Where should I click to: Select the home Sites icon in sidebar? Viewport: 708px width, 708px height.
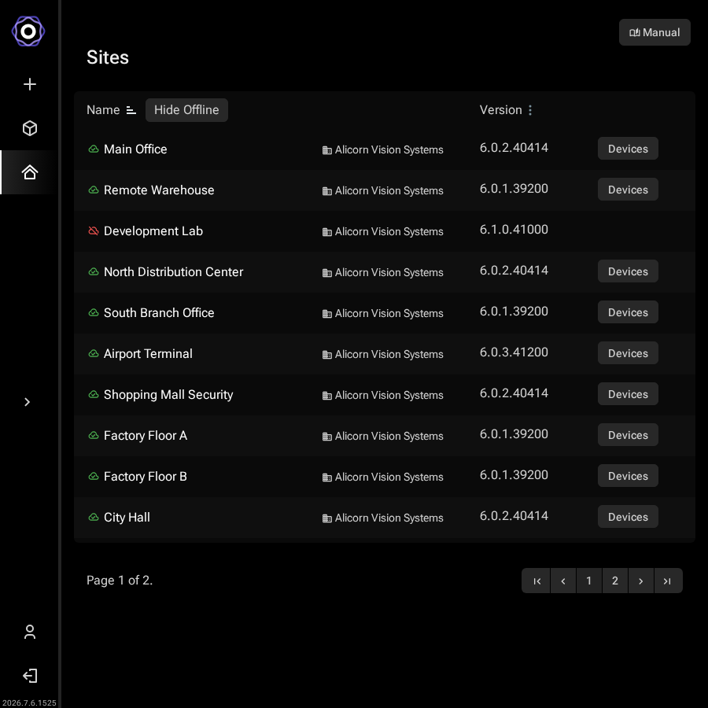(x=30, y=172)
